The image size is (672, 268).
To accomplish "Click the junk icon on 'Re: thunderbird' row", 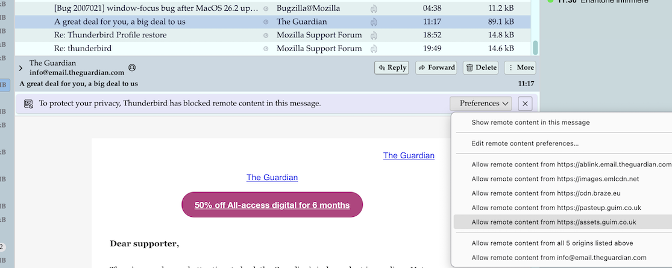I will [374, 49].
